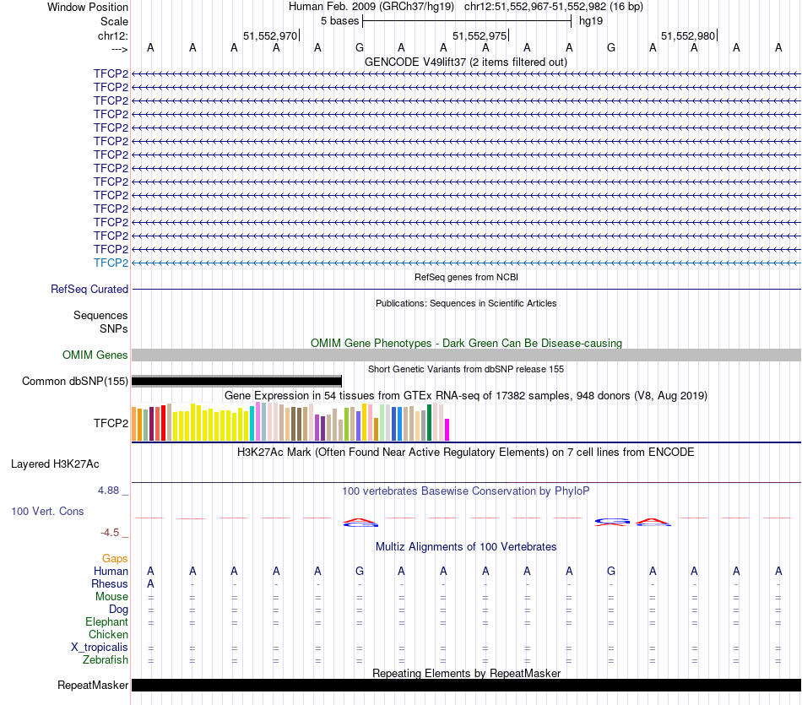
Task: Open the OMIM Gene Phenotypes track title
Action: [466, 344]
